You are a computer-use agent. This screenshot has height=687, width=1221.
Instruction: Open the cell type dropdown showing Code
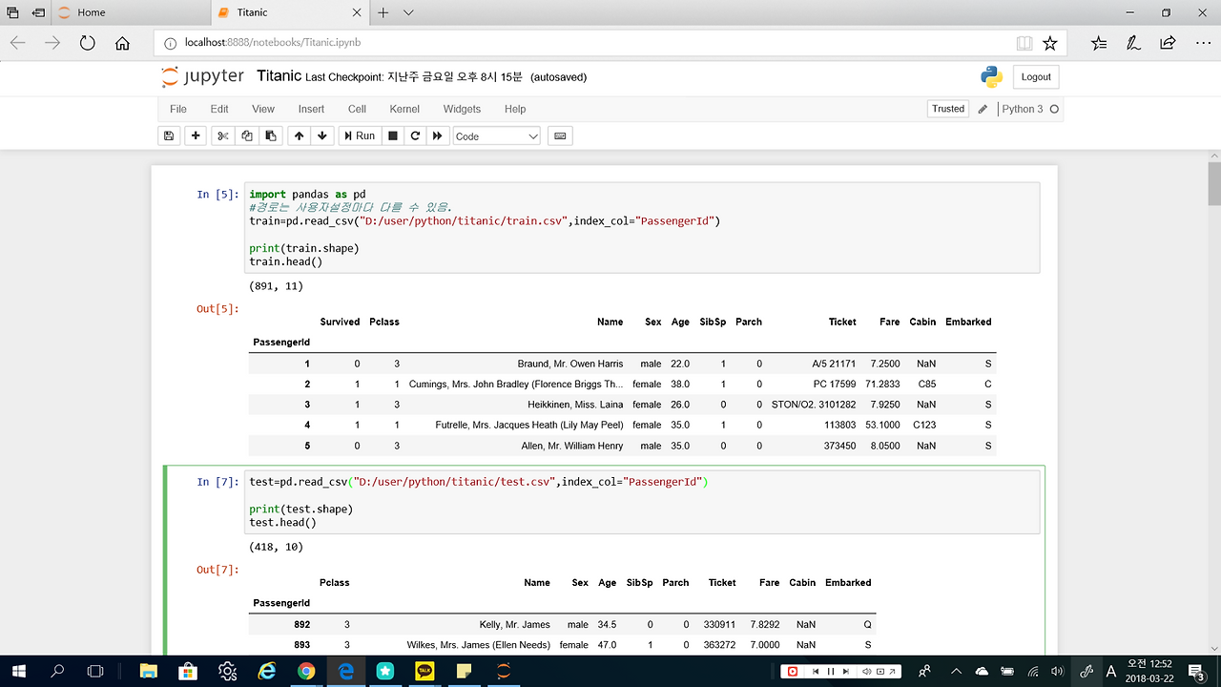(x=497, y=136)
